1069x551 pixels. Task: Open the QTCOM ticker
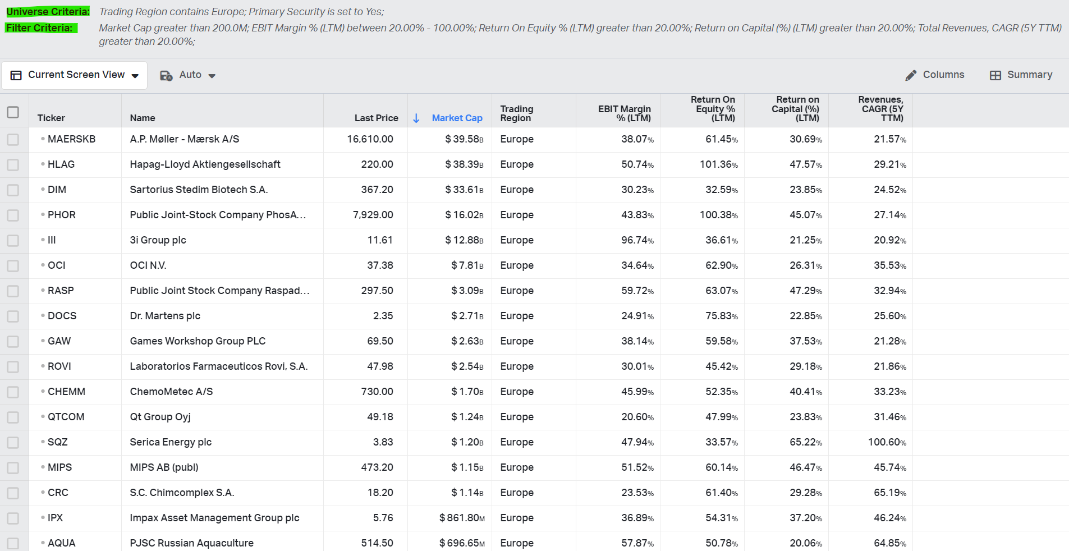pyautogui.click(x=66, y=417)
